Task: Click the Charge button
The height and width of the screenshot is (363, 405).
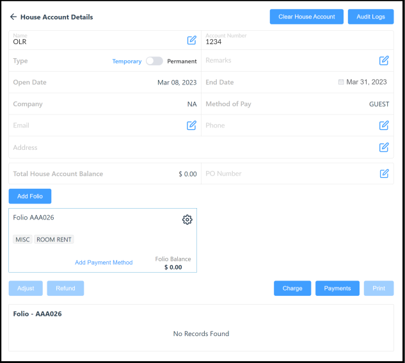Action: (292, 288)
